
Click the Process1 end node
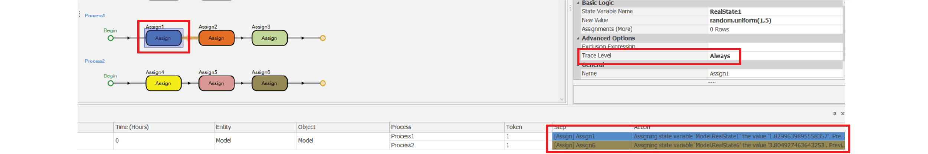click(x=323, y=38)
